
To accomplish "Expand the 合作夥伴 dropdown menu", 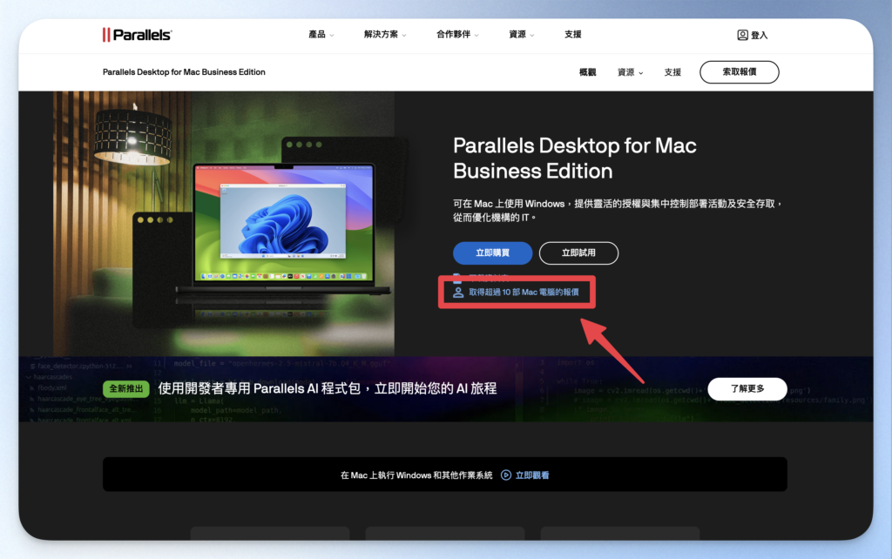I will tap(457, 35).
